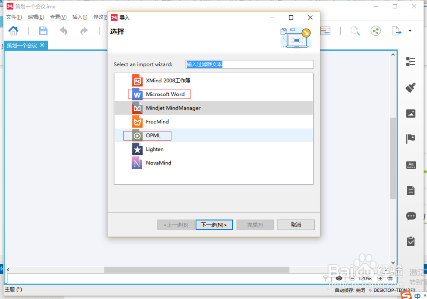Open the Theme Aa panel icon
The image size is (427, 299).
tap(411, 165)
